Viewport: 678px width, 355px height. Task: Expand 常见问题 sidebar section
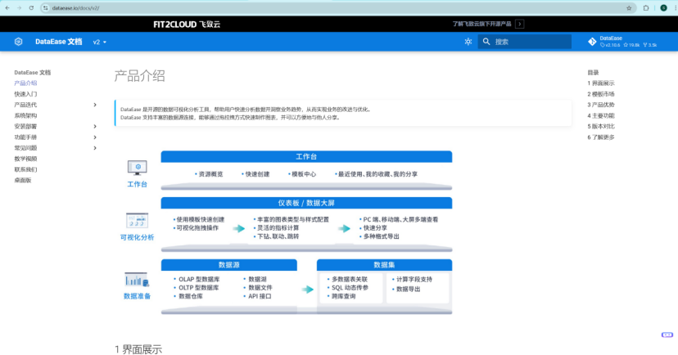point(95,148)
